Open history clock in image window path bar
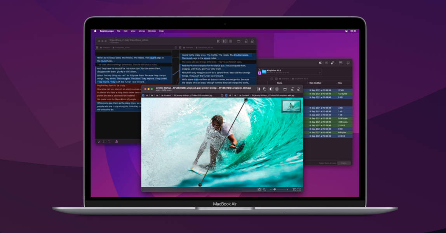The image size is (446, 233). click(222, 96)
